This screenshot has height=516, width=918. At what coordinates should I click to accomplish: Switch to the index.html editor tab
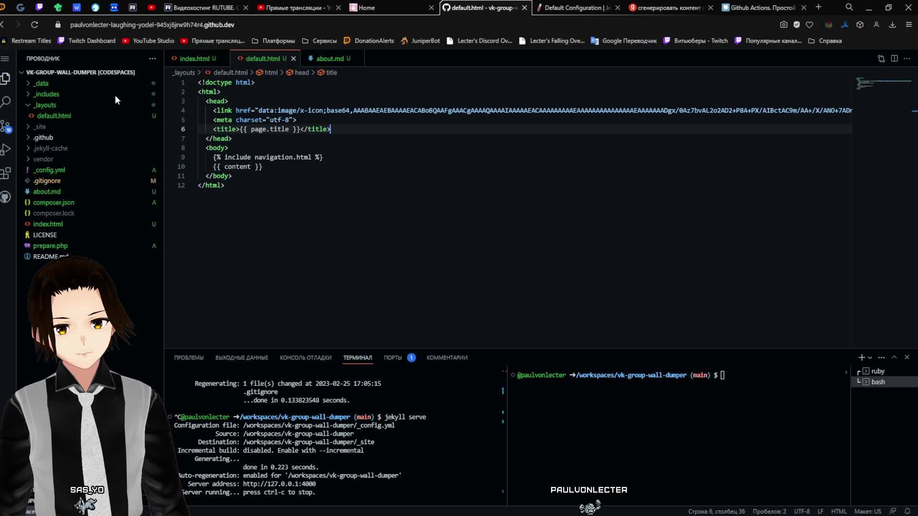[195, 58]
